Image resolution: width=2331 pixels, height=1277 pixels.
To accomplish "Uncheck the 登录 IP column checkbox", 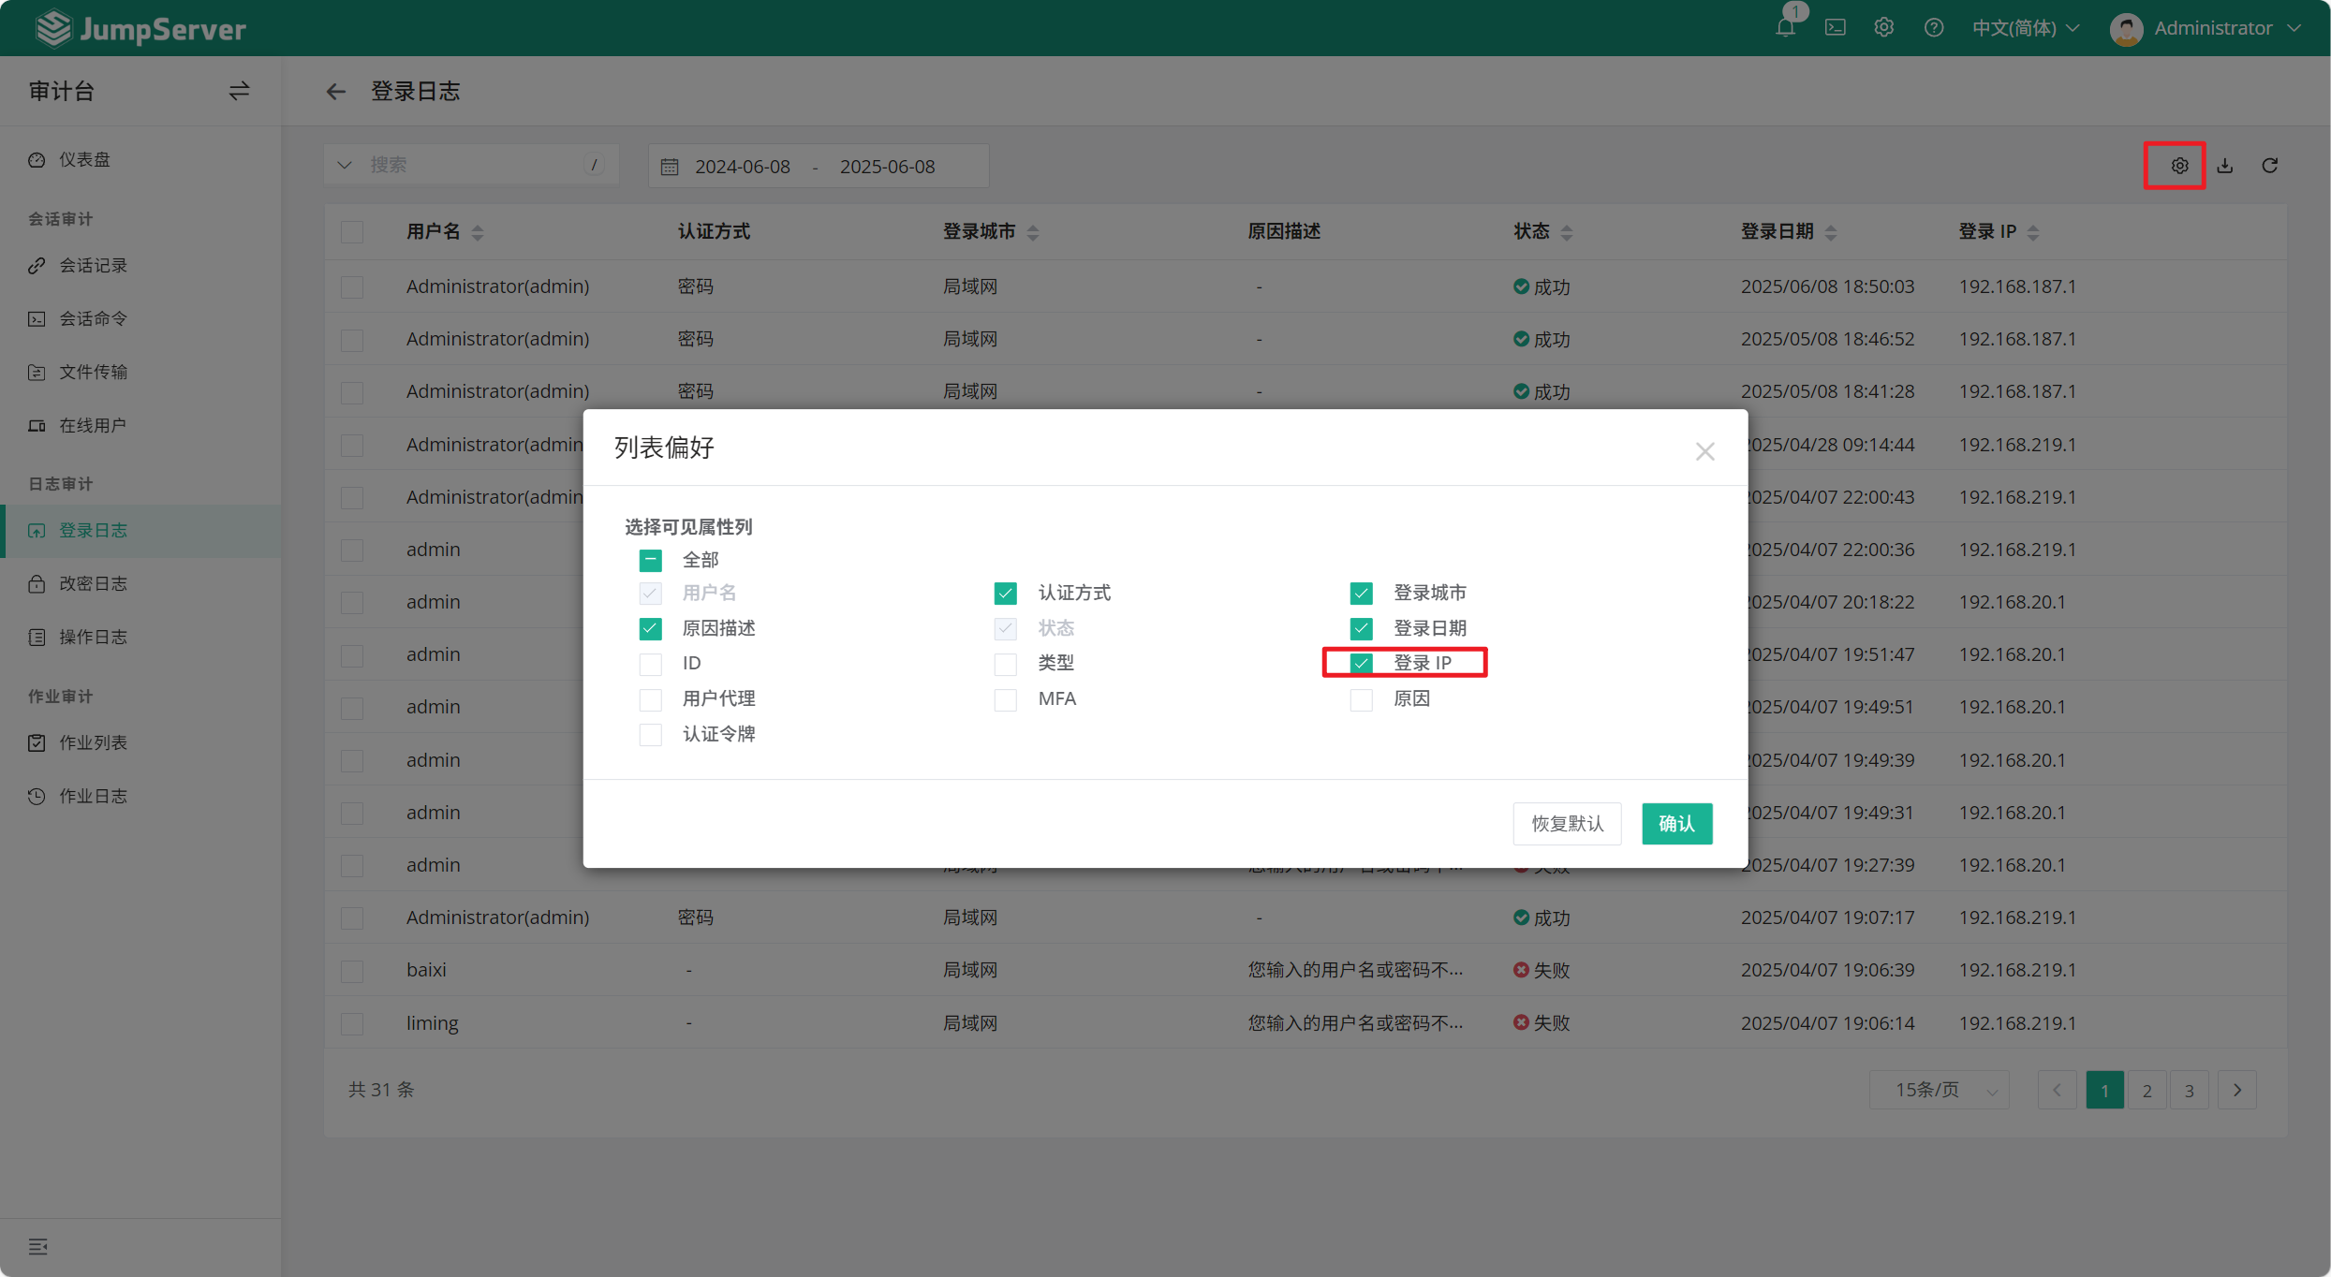I will (x=1361, y=664).
